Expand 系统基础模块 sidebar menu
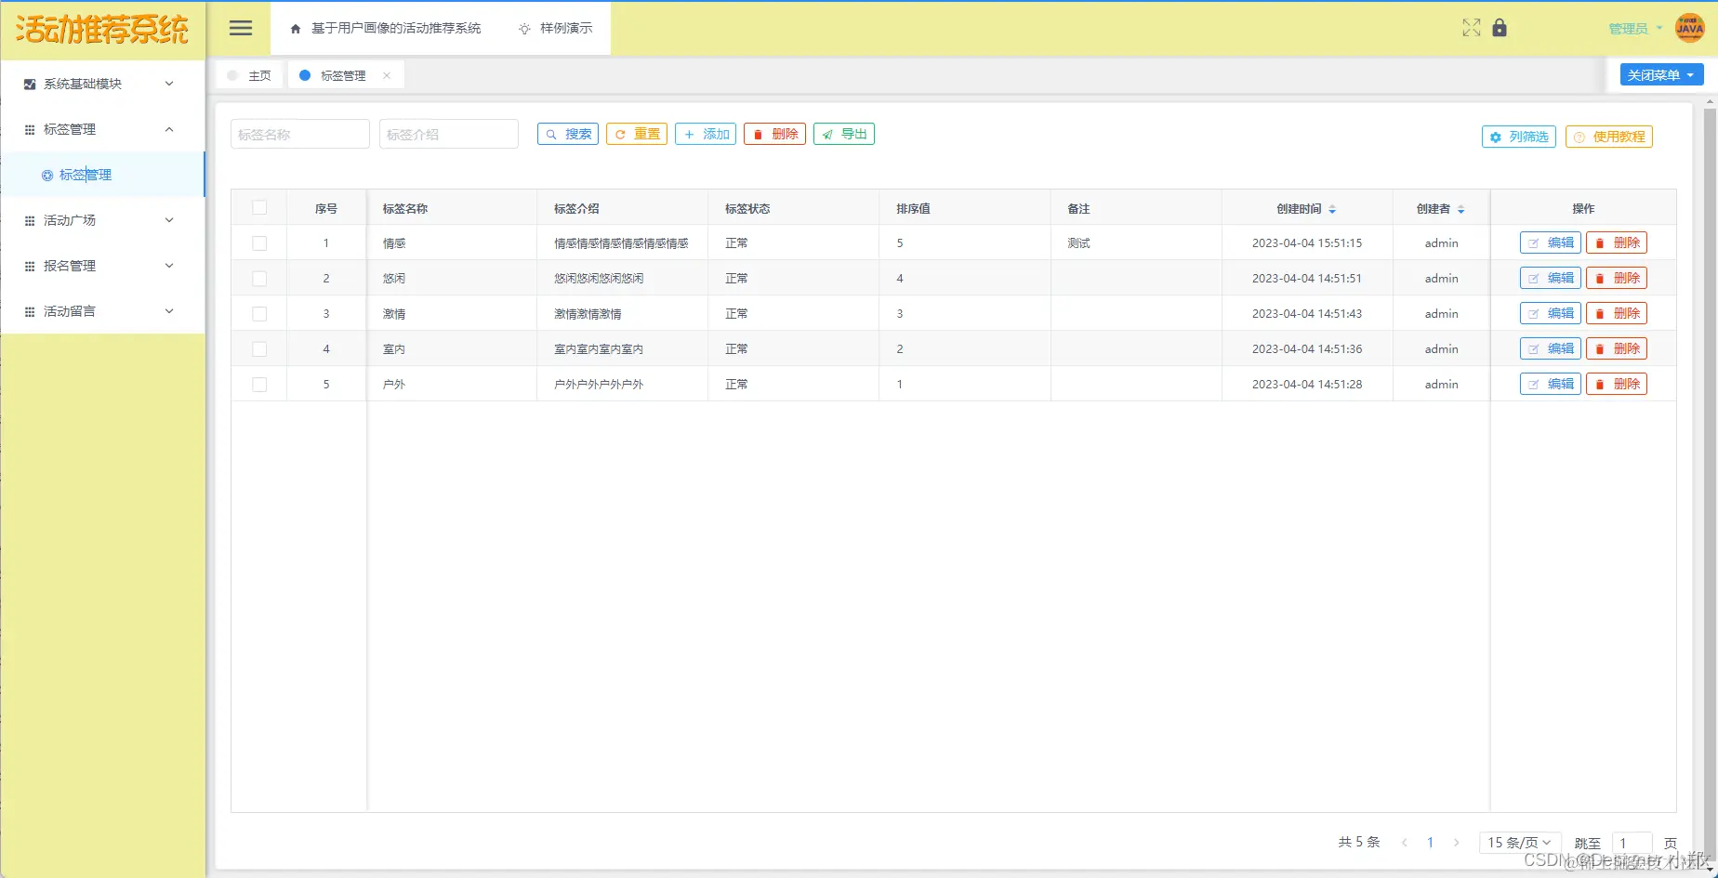This screenshot has width=1718, height=878. [102, 84]
